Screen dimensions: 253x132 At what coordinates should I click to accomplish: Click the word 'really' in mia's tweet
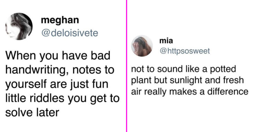point(156,92)
